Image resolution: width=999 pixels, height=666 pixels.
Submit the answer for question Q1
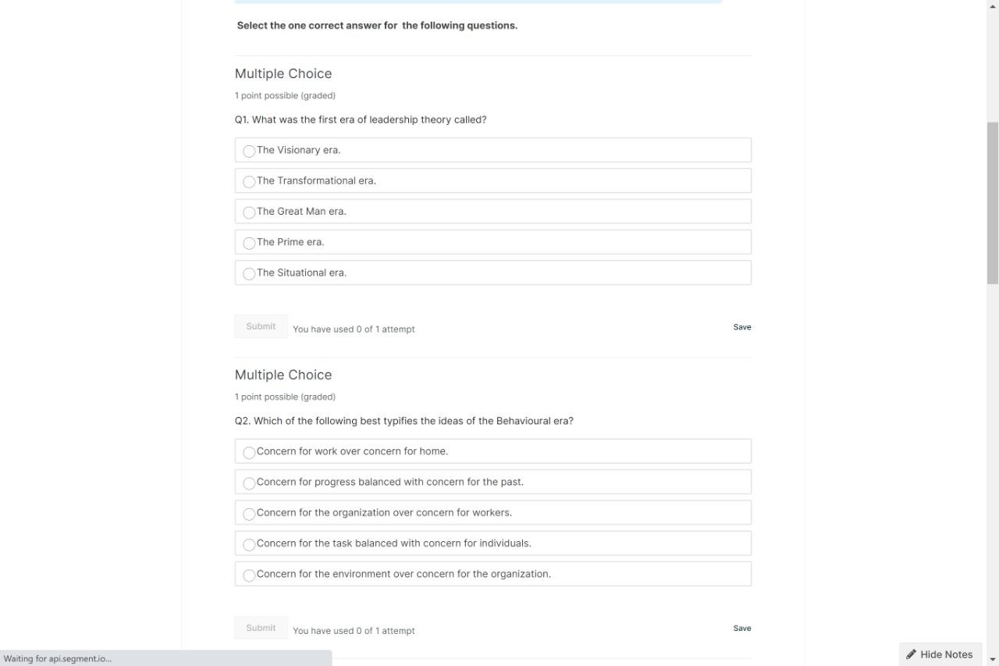pyautogui.click(x=260, y=326)
